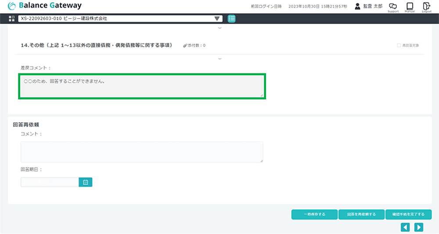Click the Balance Gateway logo
Image resolution: width=439 pixels, height=234 pixels.
(x=45, y=6)
